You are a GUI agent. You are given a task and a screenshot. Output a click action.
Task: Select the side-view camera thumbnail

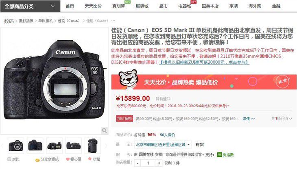(x=93, y=145)
